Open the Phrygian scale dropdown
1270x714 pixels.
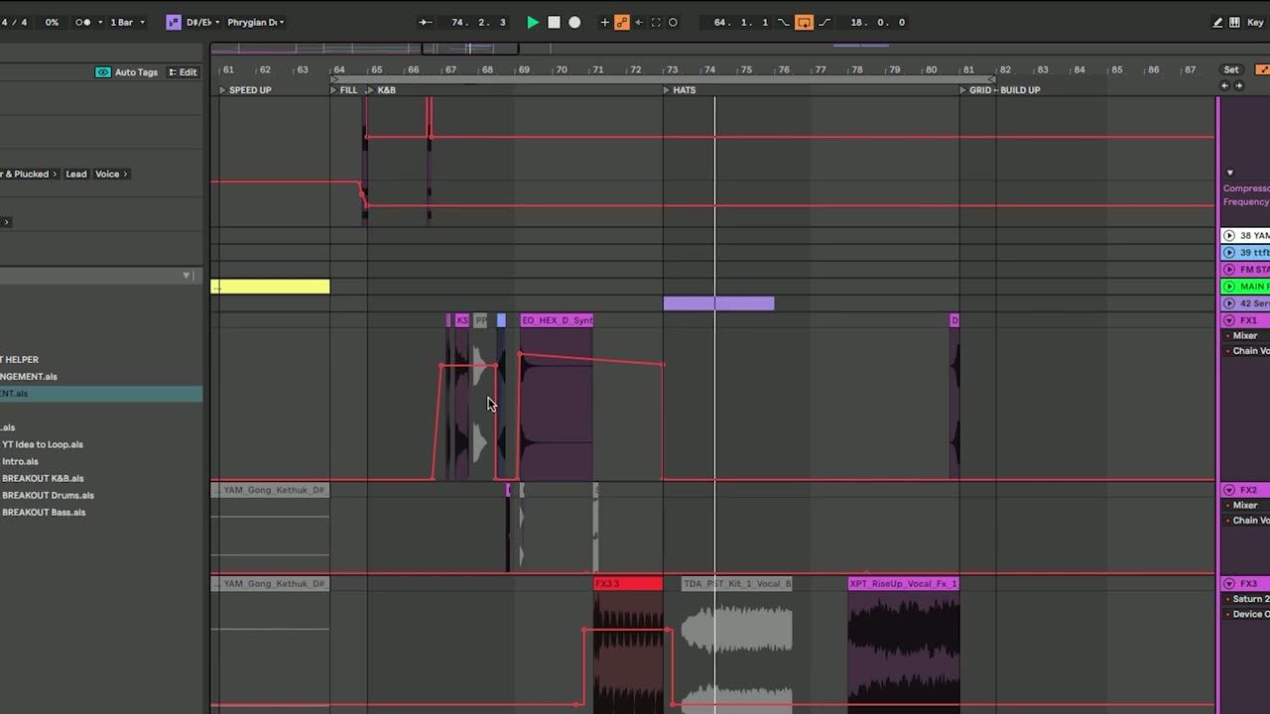pyautogui.click(x=255, y=22)
